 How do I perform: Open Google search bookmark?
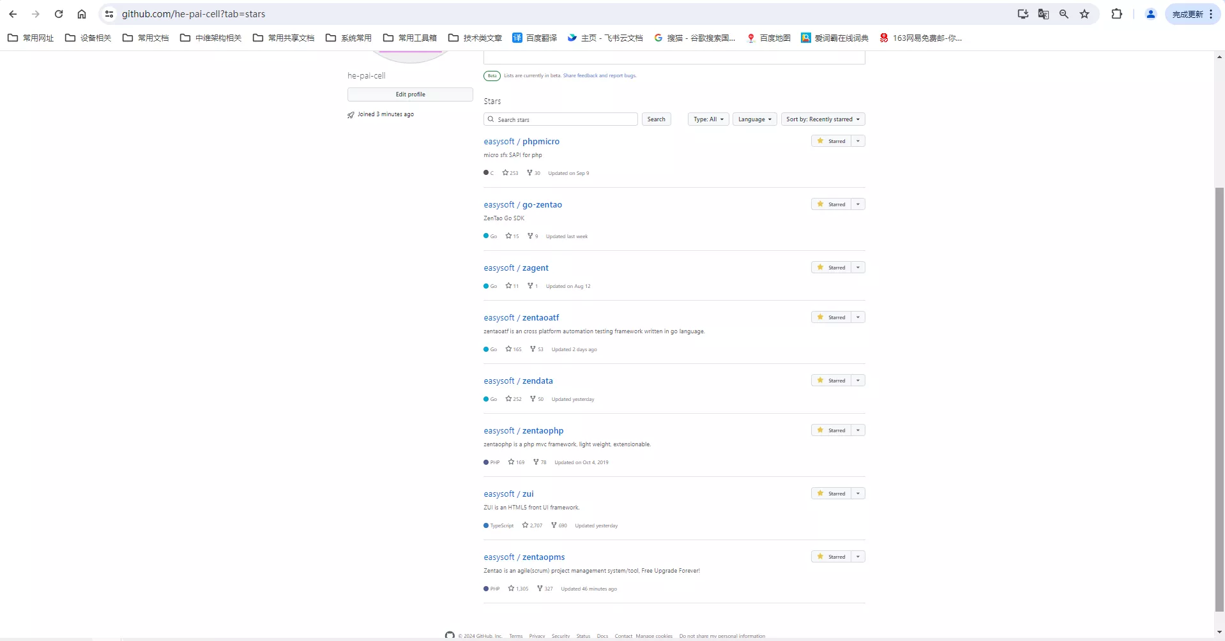pos(694,38)
